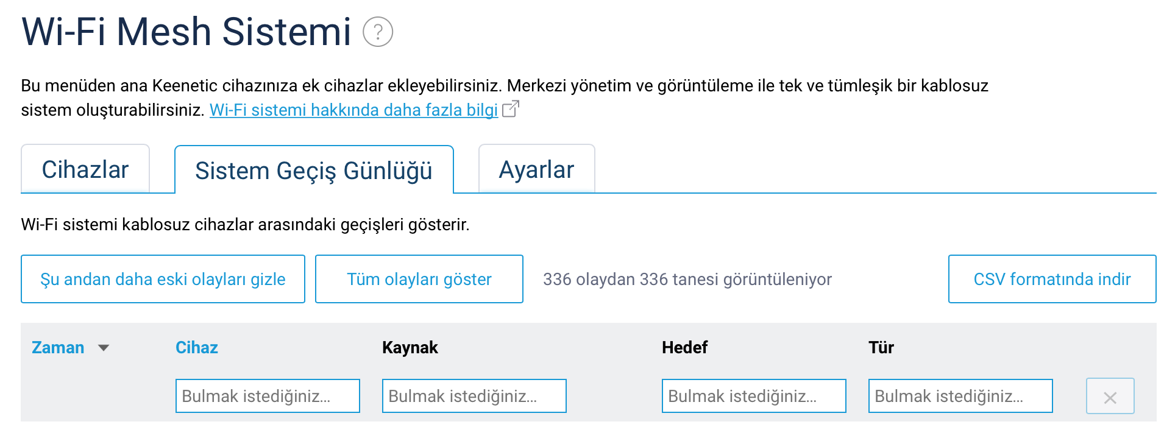This screenshot has width=1164, height=430.
Task: Sort the table by the Zaman column
Action: [58, 347]
